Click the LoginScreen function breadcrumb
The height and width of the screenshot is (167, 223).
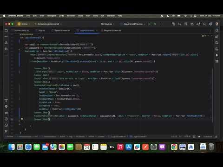coord(138,136)
